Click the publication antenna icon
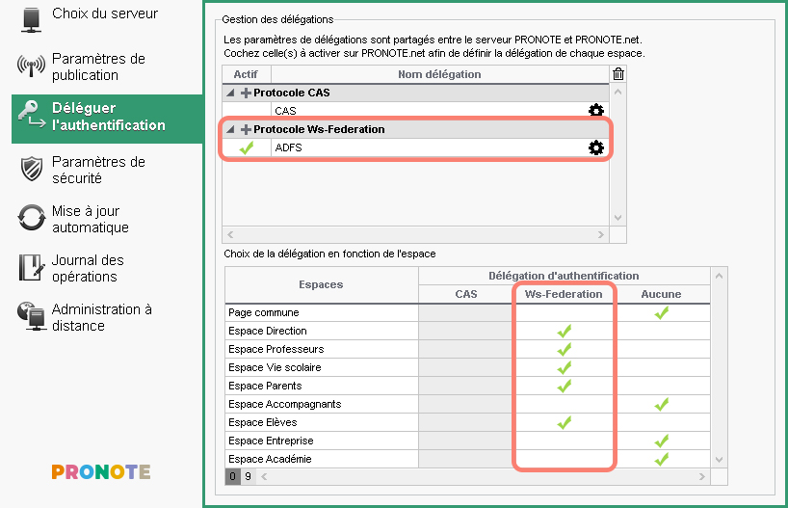This screenshot has width=788, height=508. (31, 67)
